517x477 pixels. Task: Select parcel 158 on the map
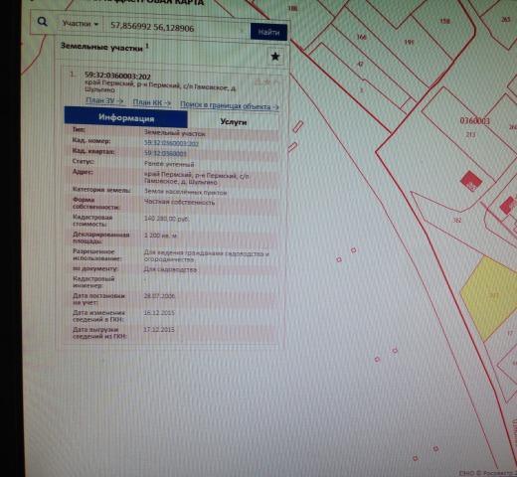444,21
